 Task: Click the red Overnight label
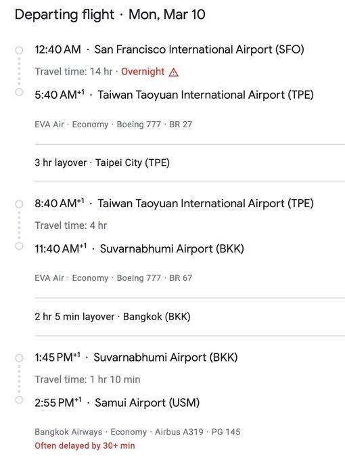[143, 72]
